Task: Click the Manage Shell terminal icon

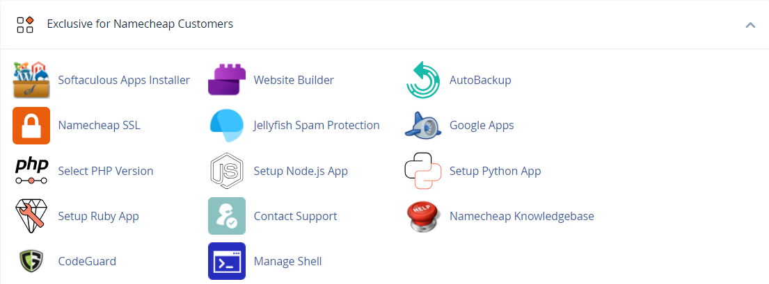Action: (227, 261)
